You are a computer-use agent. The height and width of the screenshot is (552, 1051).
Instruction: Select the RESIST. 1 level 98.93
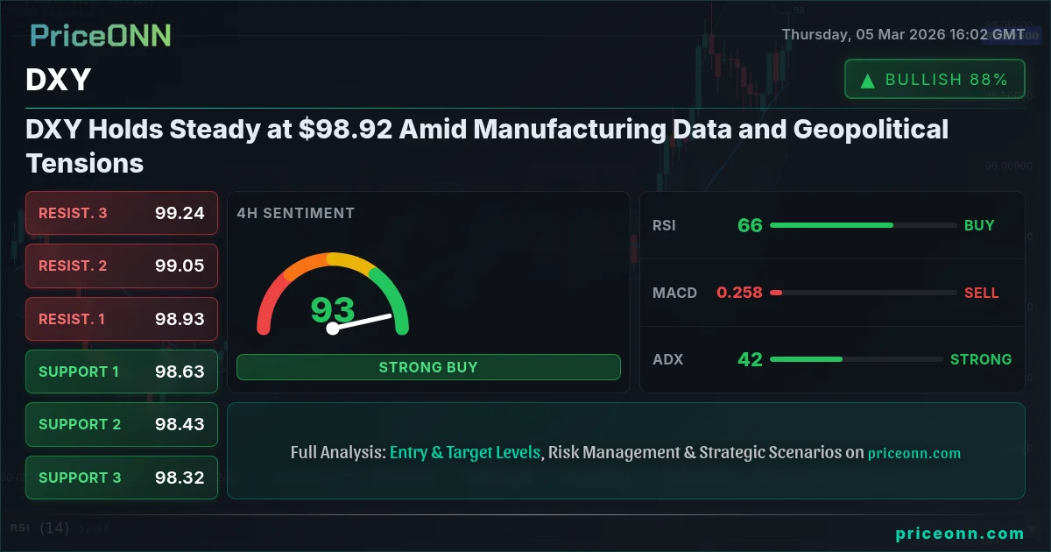pyautogui.click(x=122, y=319)
